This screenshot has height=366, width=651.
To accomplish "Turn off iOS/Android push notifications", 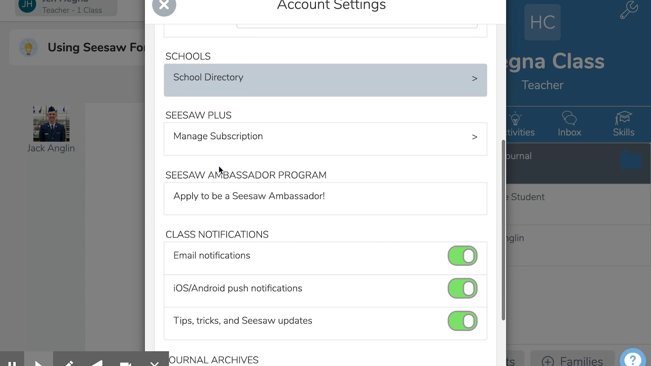I will 462,288.
